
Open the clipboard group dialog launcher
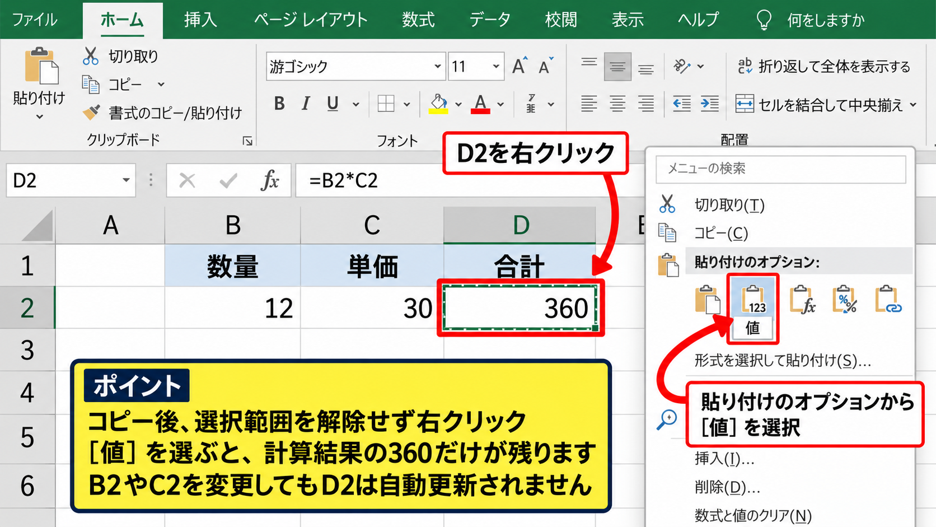pos(247,141)
